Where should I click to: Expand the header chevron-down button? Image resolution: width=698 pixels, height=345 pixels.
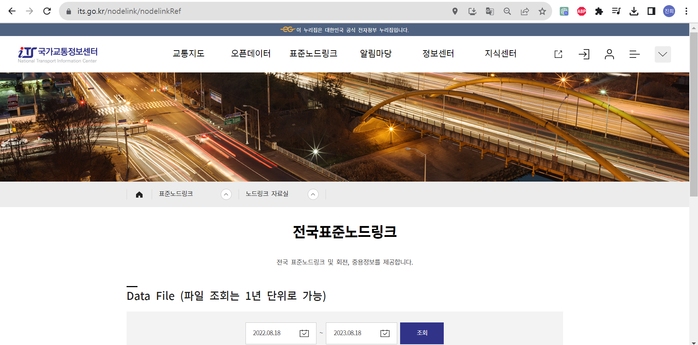click(663, 54)
